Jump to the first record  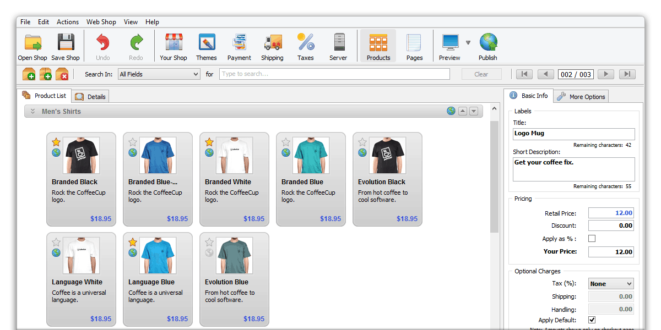click(524, 74)
